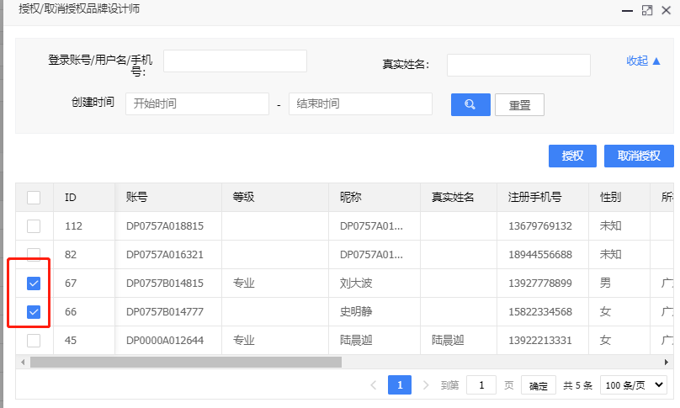The height and width of the screenshot is (408, 680).
Task: Select the checkbox for ID 45
Action: [x=34, y=341]
